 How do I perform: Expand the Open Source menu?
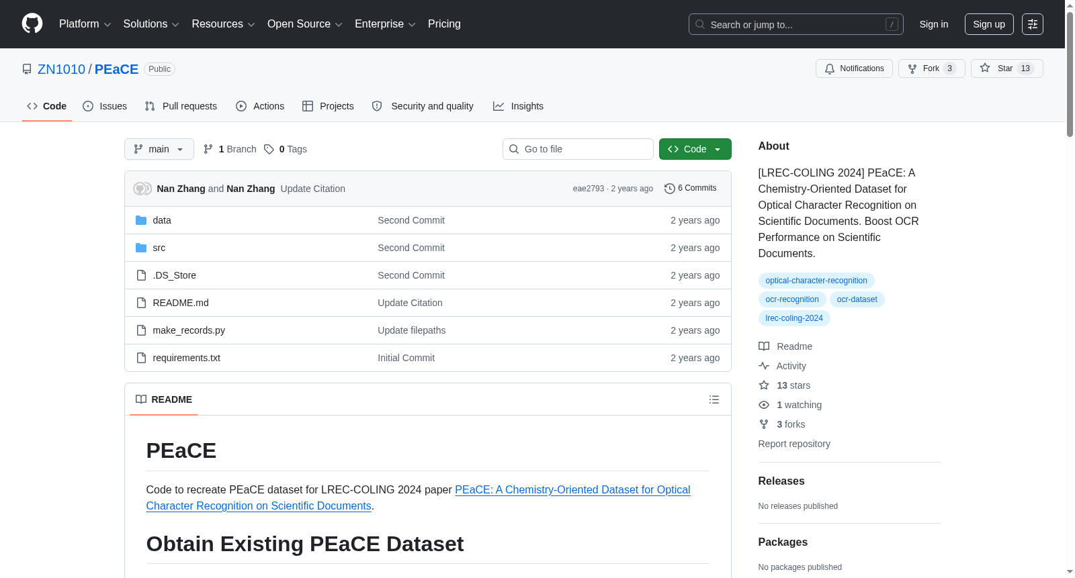(305, 24)
